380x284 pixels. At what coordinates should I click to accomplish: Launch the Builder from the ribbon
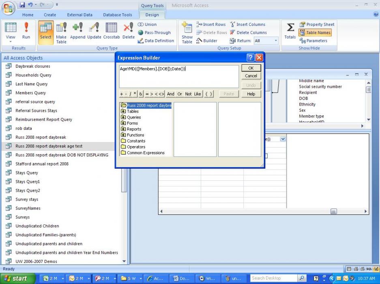(207, 40)
